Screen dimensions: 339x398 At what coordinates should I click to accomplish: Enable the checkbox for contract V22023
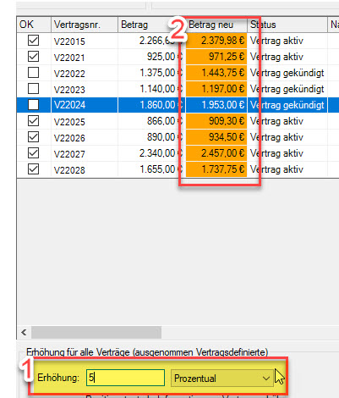click(x=33, y=89)
